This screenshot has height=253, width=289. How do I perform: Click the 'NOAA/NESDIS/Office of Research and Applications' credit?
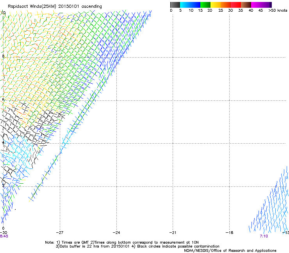tap(230, 251)
